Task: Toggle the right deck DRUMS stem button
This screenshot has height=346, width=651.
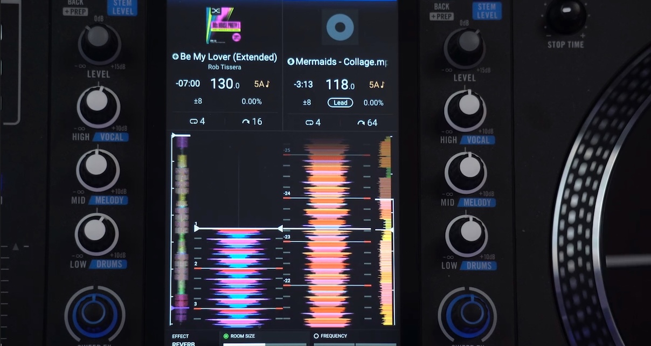Action: click(x=478, y=265)
